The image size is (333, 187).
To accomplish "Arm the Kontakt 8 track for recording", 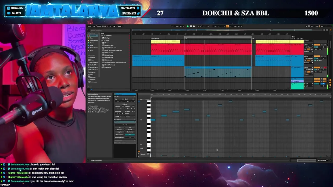I will tap(325, 68).
